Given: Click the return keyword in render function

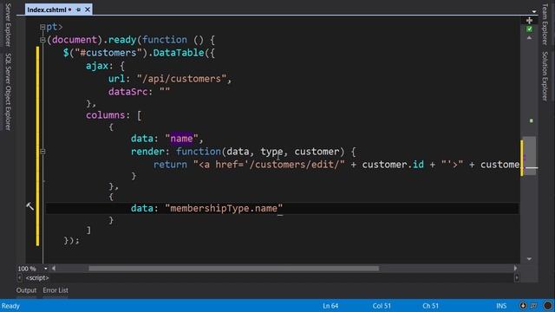Looking at the screenshot, I should pyautogui.click(x=170, y=165).
